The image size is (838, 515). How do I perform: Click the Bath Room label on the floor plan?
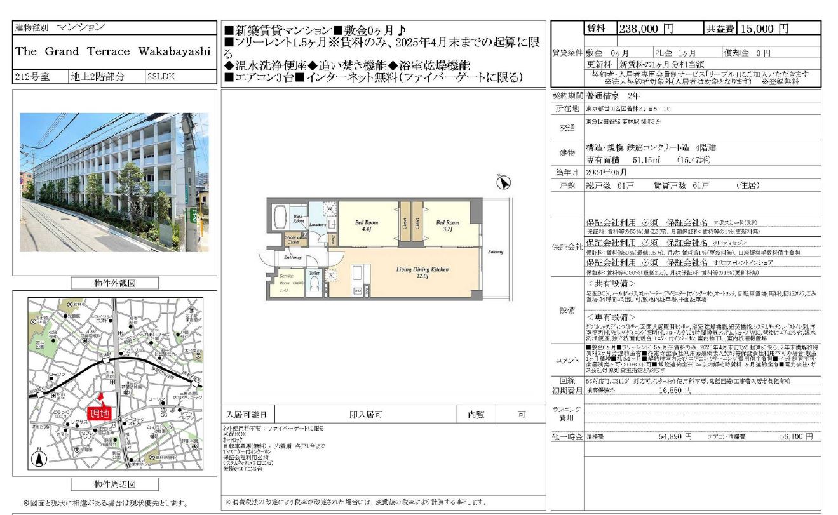coord(298,219)
